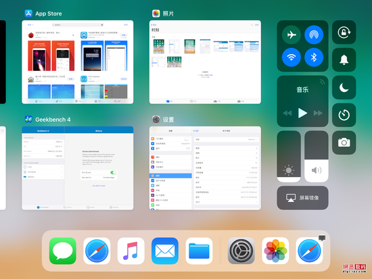Open Files app from the dock
Screen dimensions: 372x279
click(199, 251)
